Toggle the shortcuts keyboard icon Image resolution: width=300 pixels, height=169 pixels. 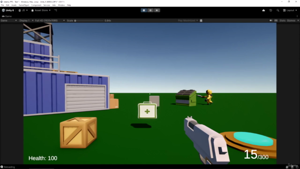click(x=276, y=21)
